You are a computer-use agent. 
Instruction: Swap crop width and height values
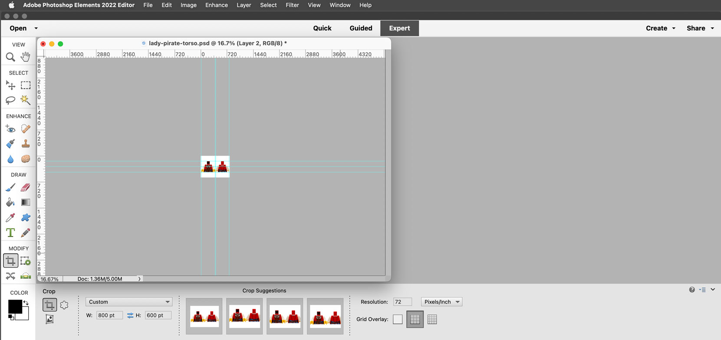130,315
